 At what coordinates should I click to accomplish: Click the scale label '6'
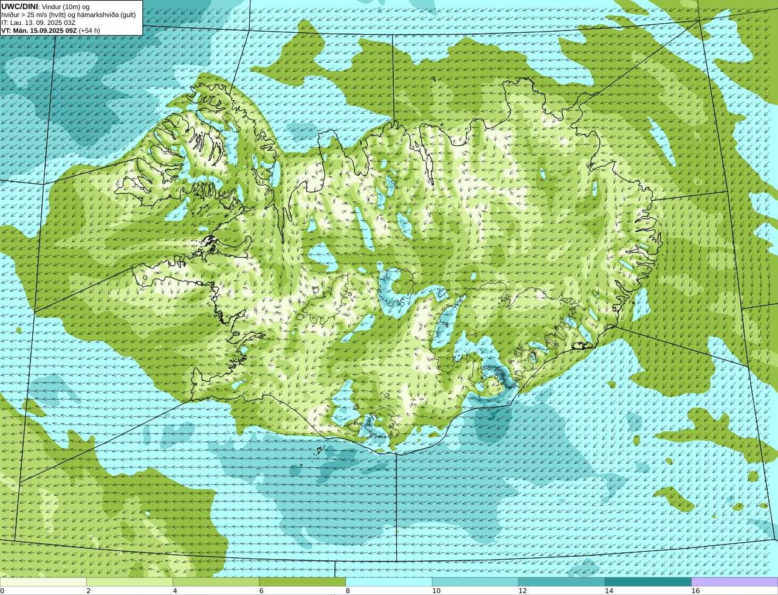(261, 591)
